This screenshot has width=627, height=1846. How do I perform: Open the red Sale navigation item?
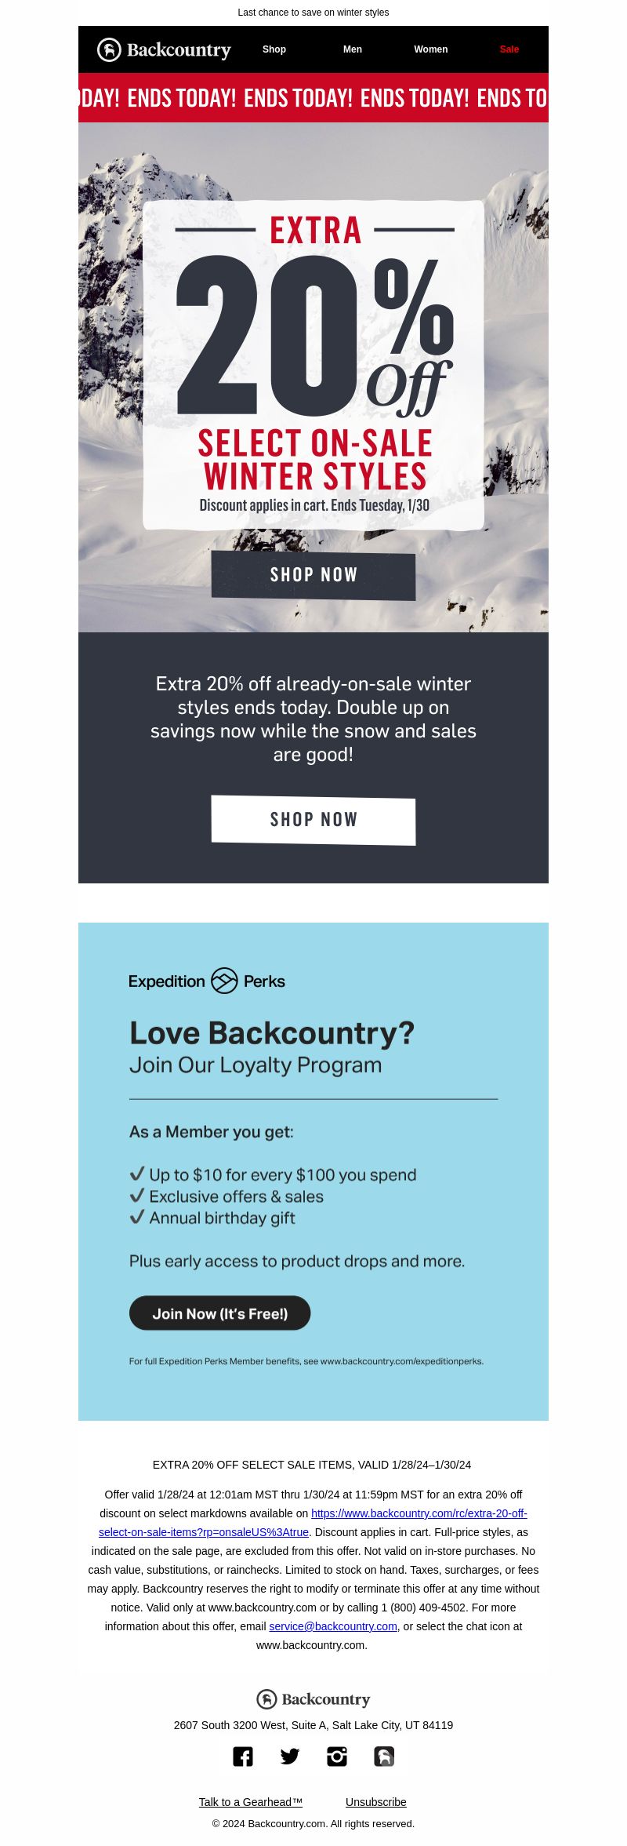tap(509, 49)
